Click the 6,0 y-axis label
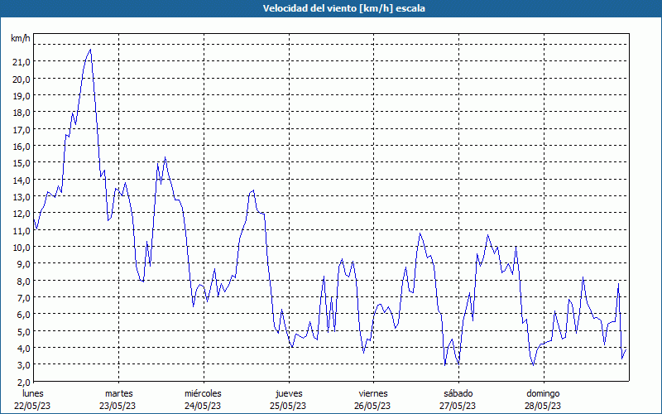Viewport: 662px width, 414px height. [x=24, y=315]
